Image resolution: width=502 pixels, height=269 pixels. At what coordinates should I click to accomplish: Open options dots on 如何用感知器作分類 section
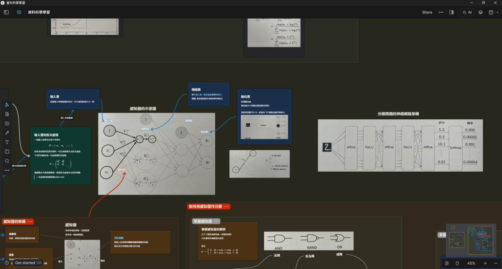point(226,206)
